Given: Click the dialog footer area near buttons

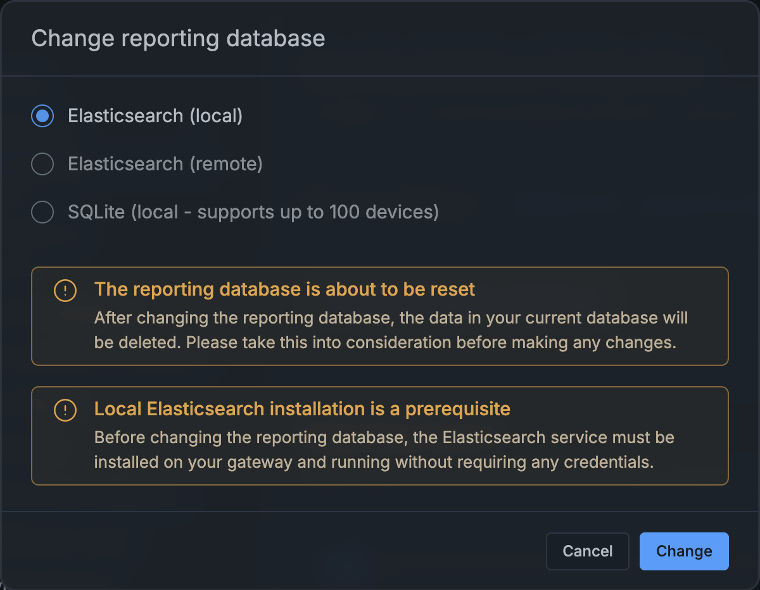Looking at the screenshot, I should click(x=380, y=551).
